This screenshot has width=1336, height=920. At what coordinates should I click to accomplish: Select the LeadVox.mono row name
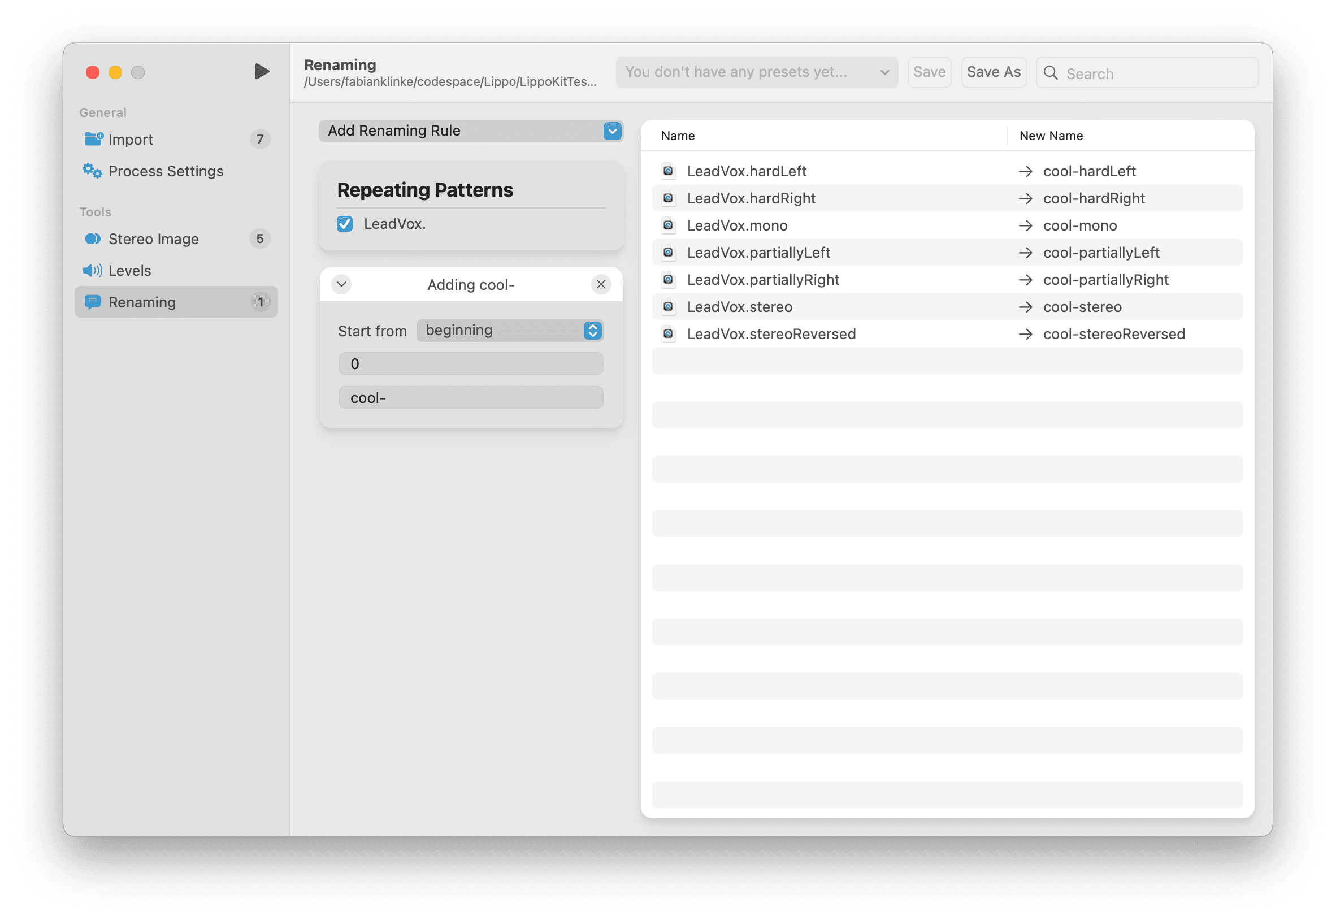point(737,225)
